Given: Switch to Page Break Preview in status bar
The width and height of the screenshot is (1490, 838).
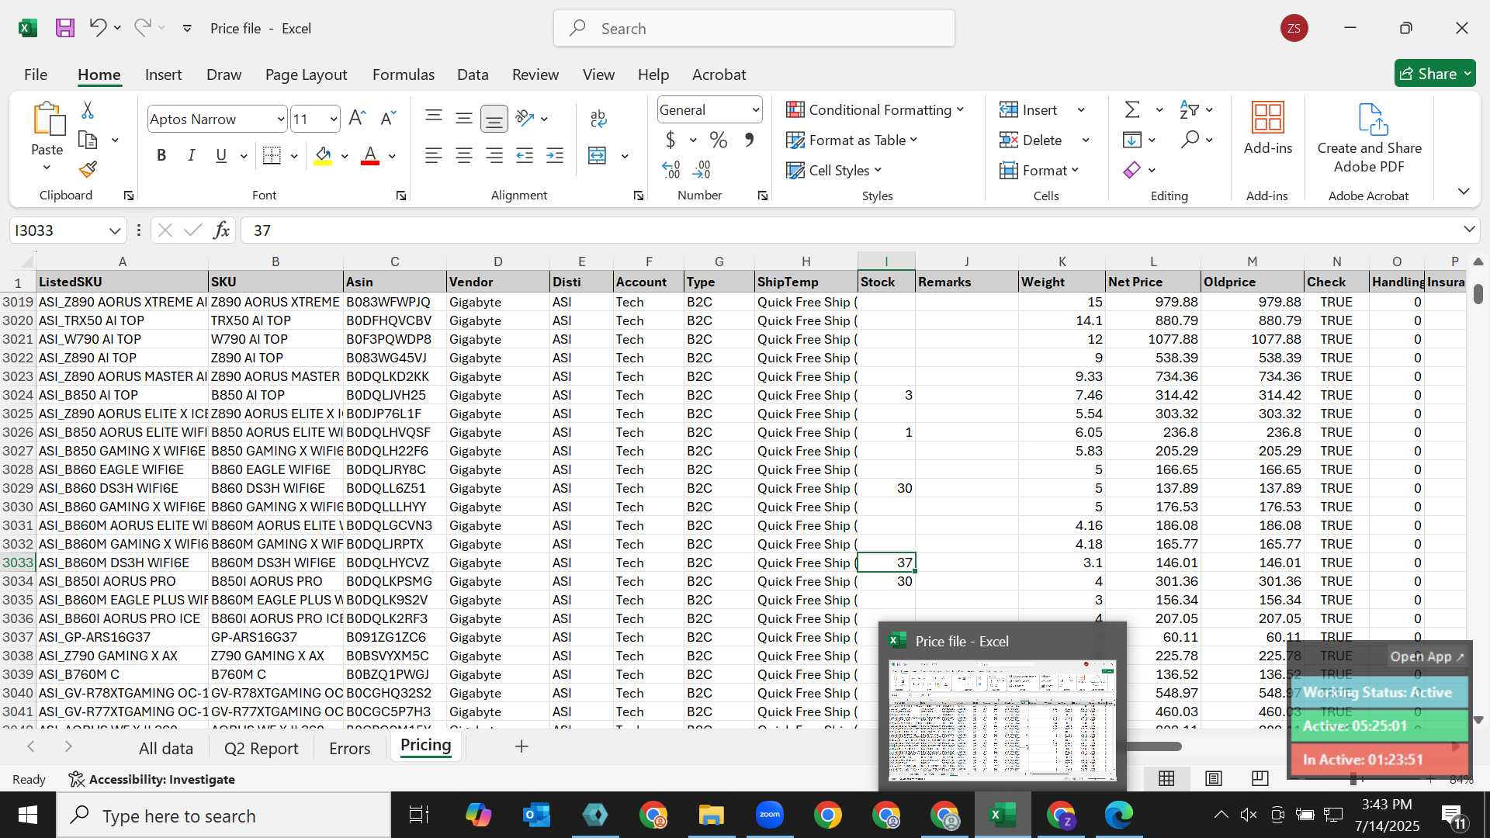Looking at the screenshot, I should click(1260, 778).
